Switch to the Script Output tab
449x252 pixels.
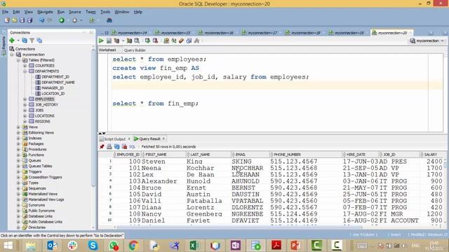pyautogui.click(x=114, y=139)
